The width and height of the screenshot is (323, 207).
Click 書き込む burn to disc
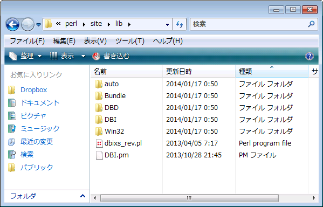pos(111,56)
